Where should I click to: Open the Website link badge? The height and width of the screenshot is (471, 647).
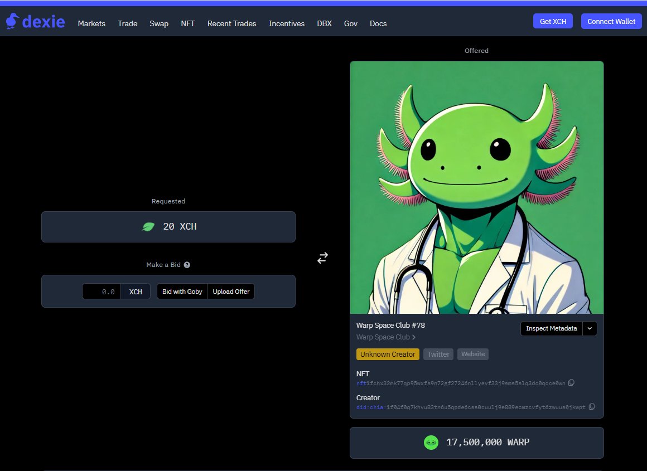click(473, 355)
